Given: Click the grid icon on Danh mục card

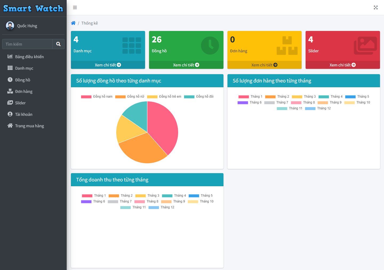Looking at the screenshot, I should [x=131, y=46].
